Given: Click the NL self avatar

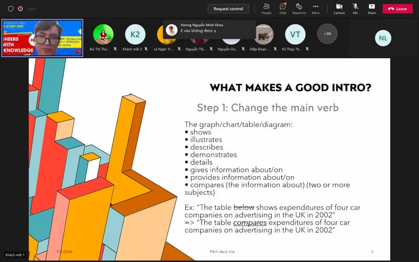Looking at the screenshot, I should coord(383,38).
